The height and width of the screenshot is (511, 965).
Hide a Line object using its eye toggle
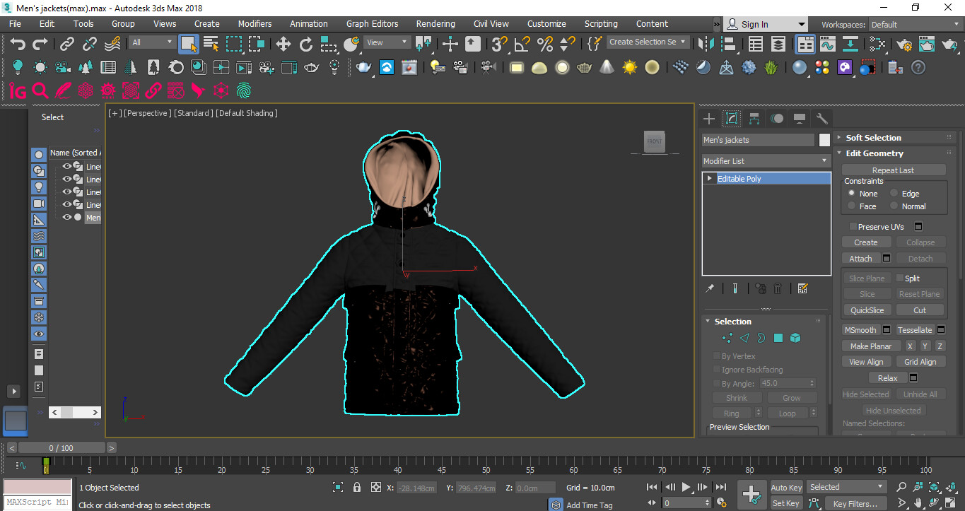66,166
